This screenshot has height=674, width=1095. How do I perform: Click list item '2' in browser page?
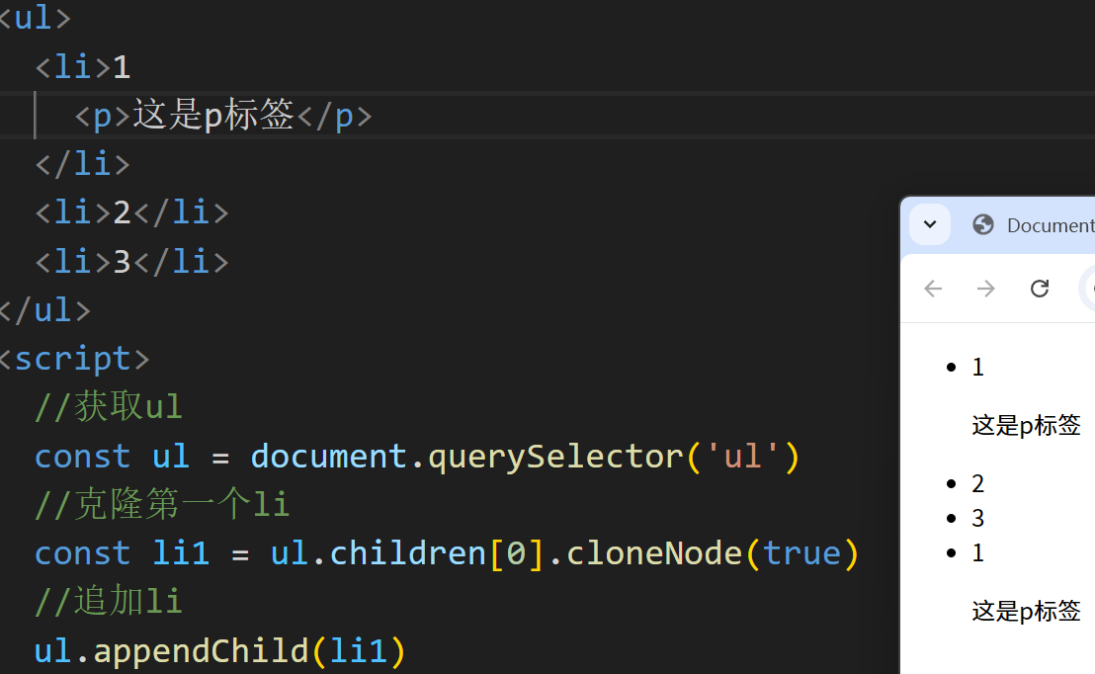977,483
